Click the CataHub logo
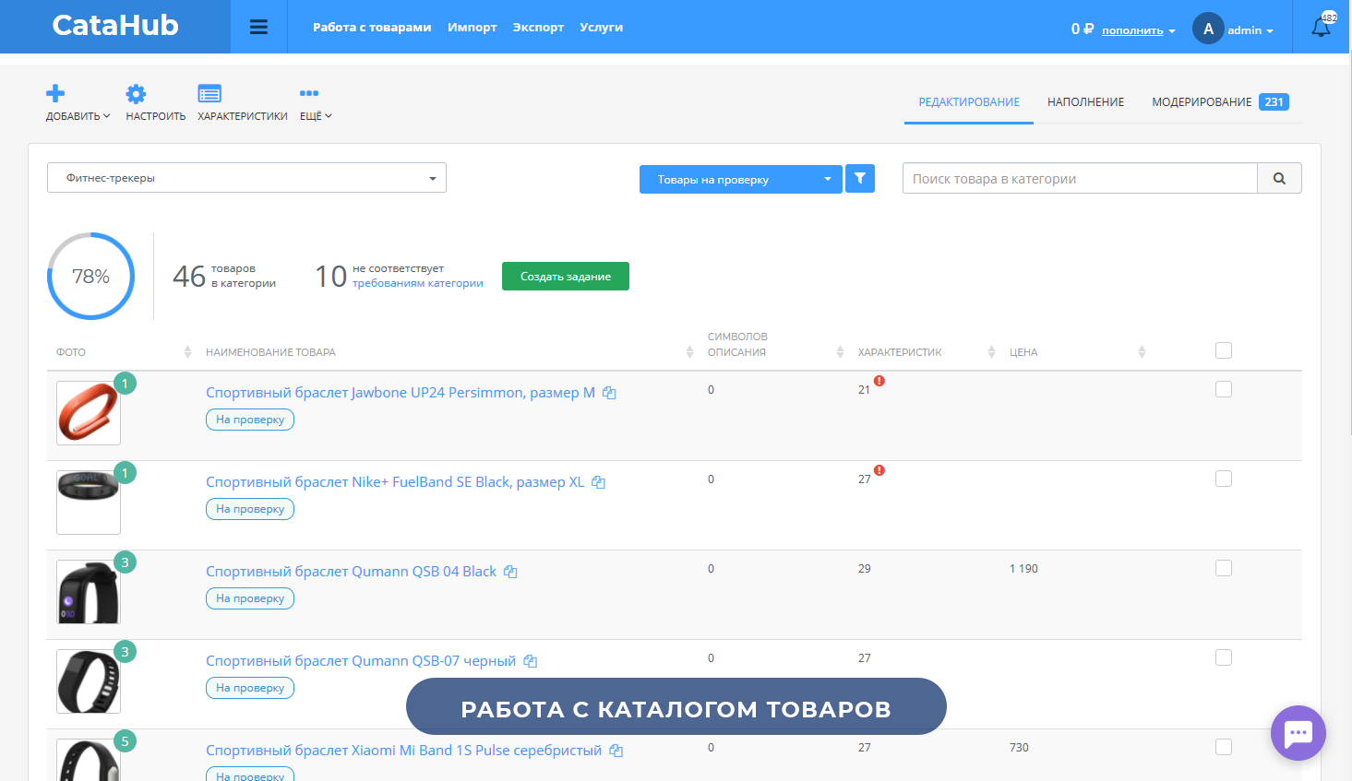 (x=115, y=25)
